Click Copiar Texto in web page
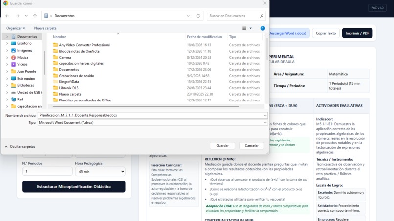This screenshot has width=394, height=221. point(326,33)
